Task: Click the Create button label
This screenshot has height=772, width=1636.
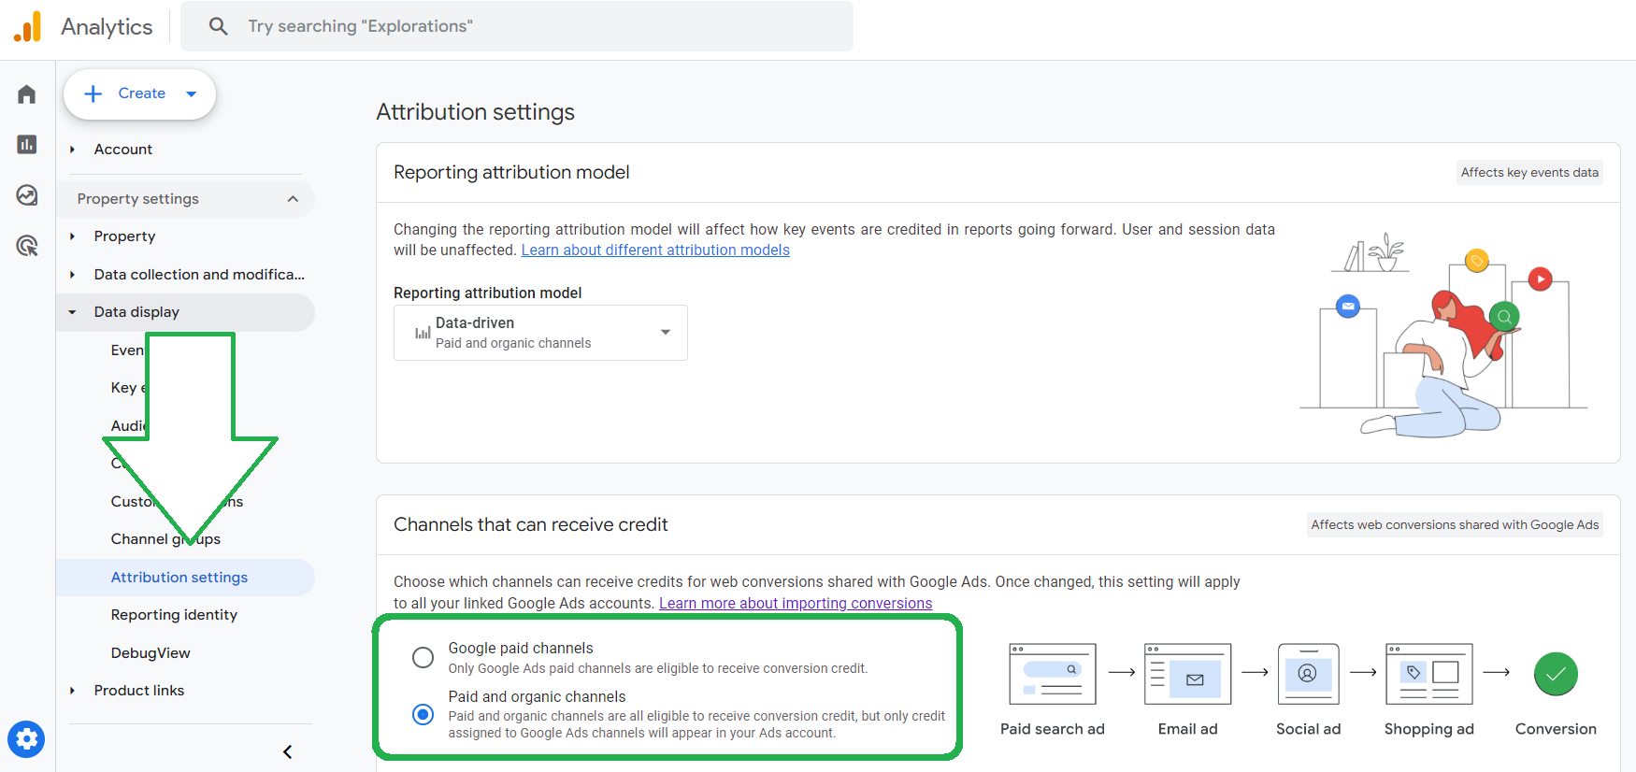Action: click(x=142, y=93)
